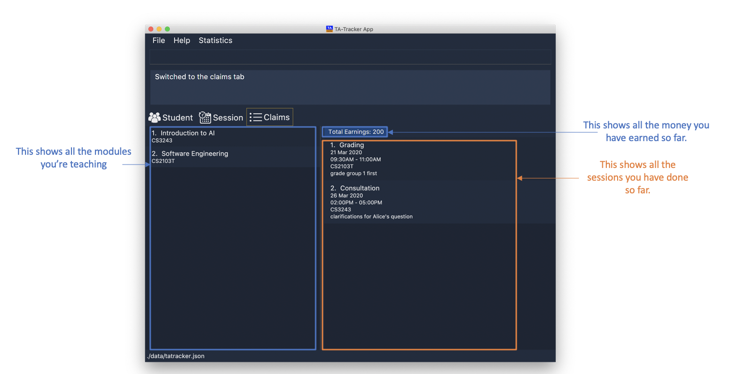Click the time 09:30AM - 11:00AM
This screenshot has height=374, width=735.
click(x=356, y=159)
